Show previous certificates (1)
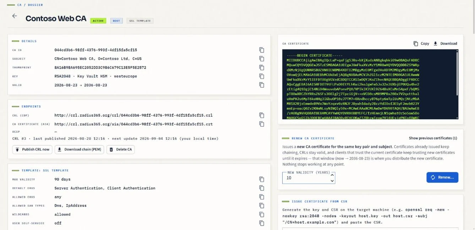 click(433, 138)
